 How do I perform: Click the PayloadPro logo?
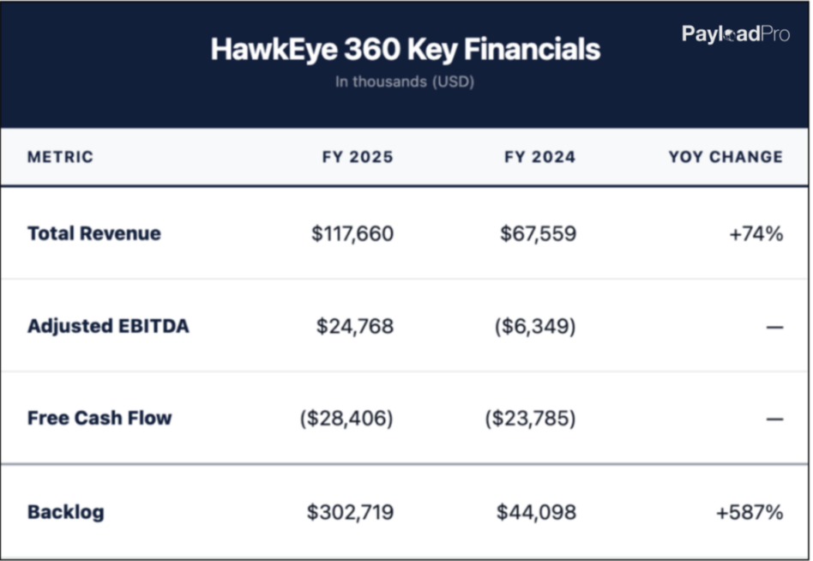click(x=736, y=34)
